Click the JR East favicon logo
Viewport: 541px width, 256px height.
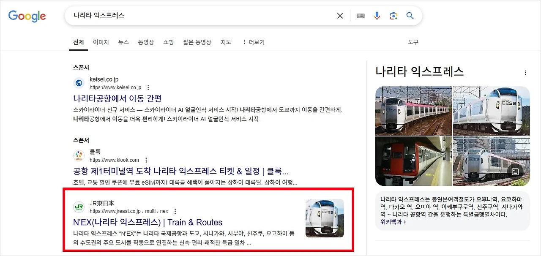(79, 207)
